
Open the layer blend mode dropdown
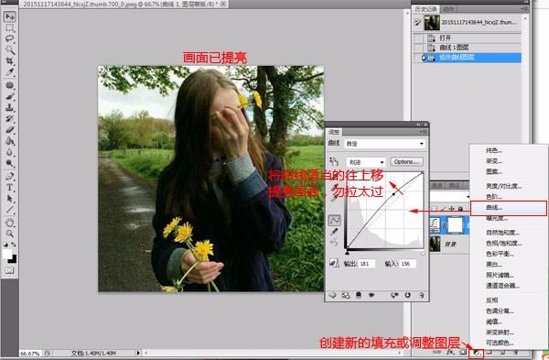pos(449,196)
